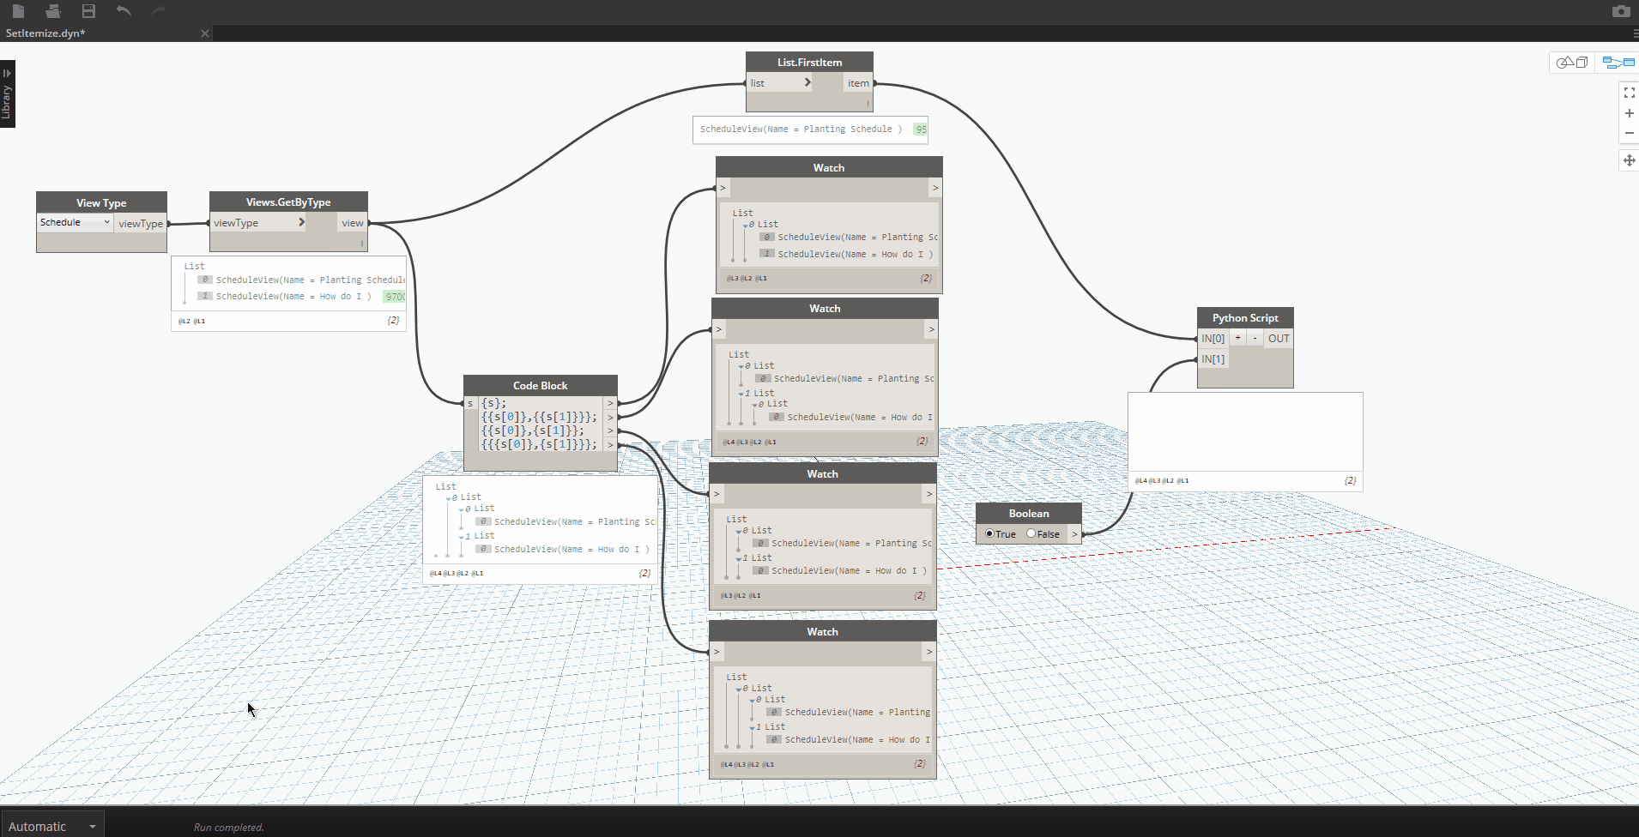The height and width of the screenshot is (837, 1639).
Task: Save the graph with the floppy disk icon
Action: click(x=88, y=11)
